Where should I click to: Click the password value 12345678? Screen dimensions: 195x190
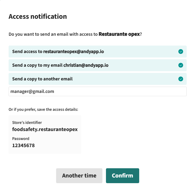tap(23, 145)
